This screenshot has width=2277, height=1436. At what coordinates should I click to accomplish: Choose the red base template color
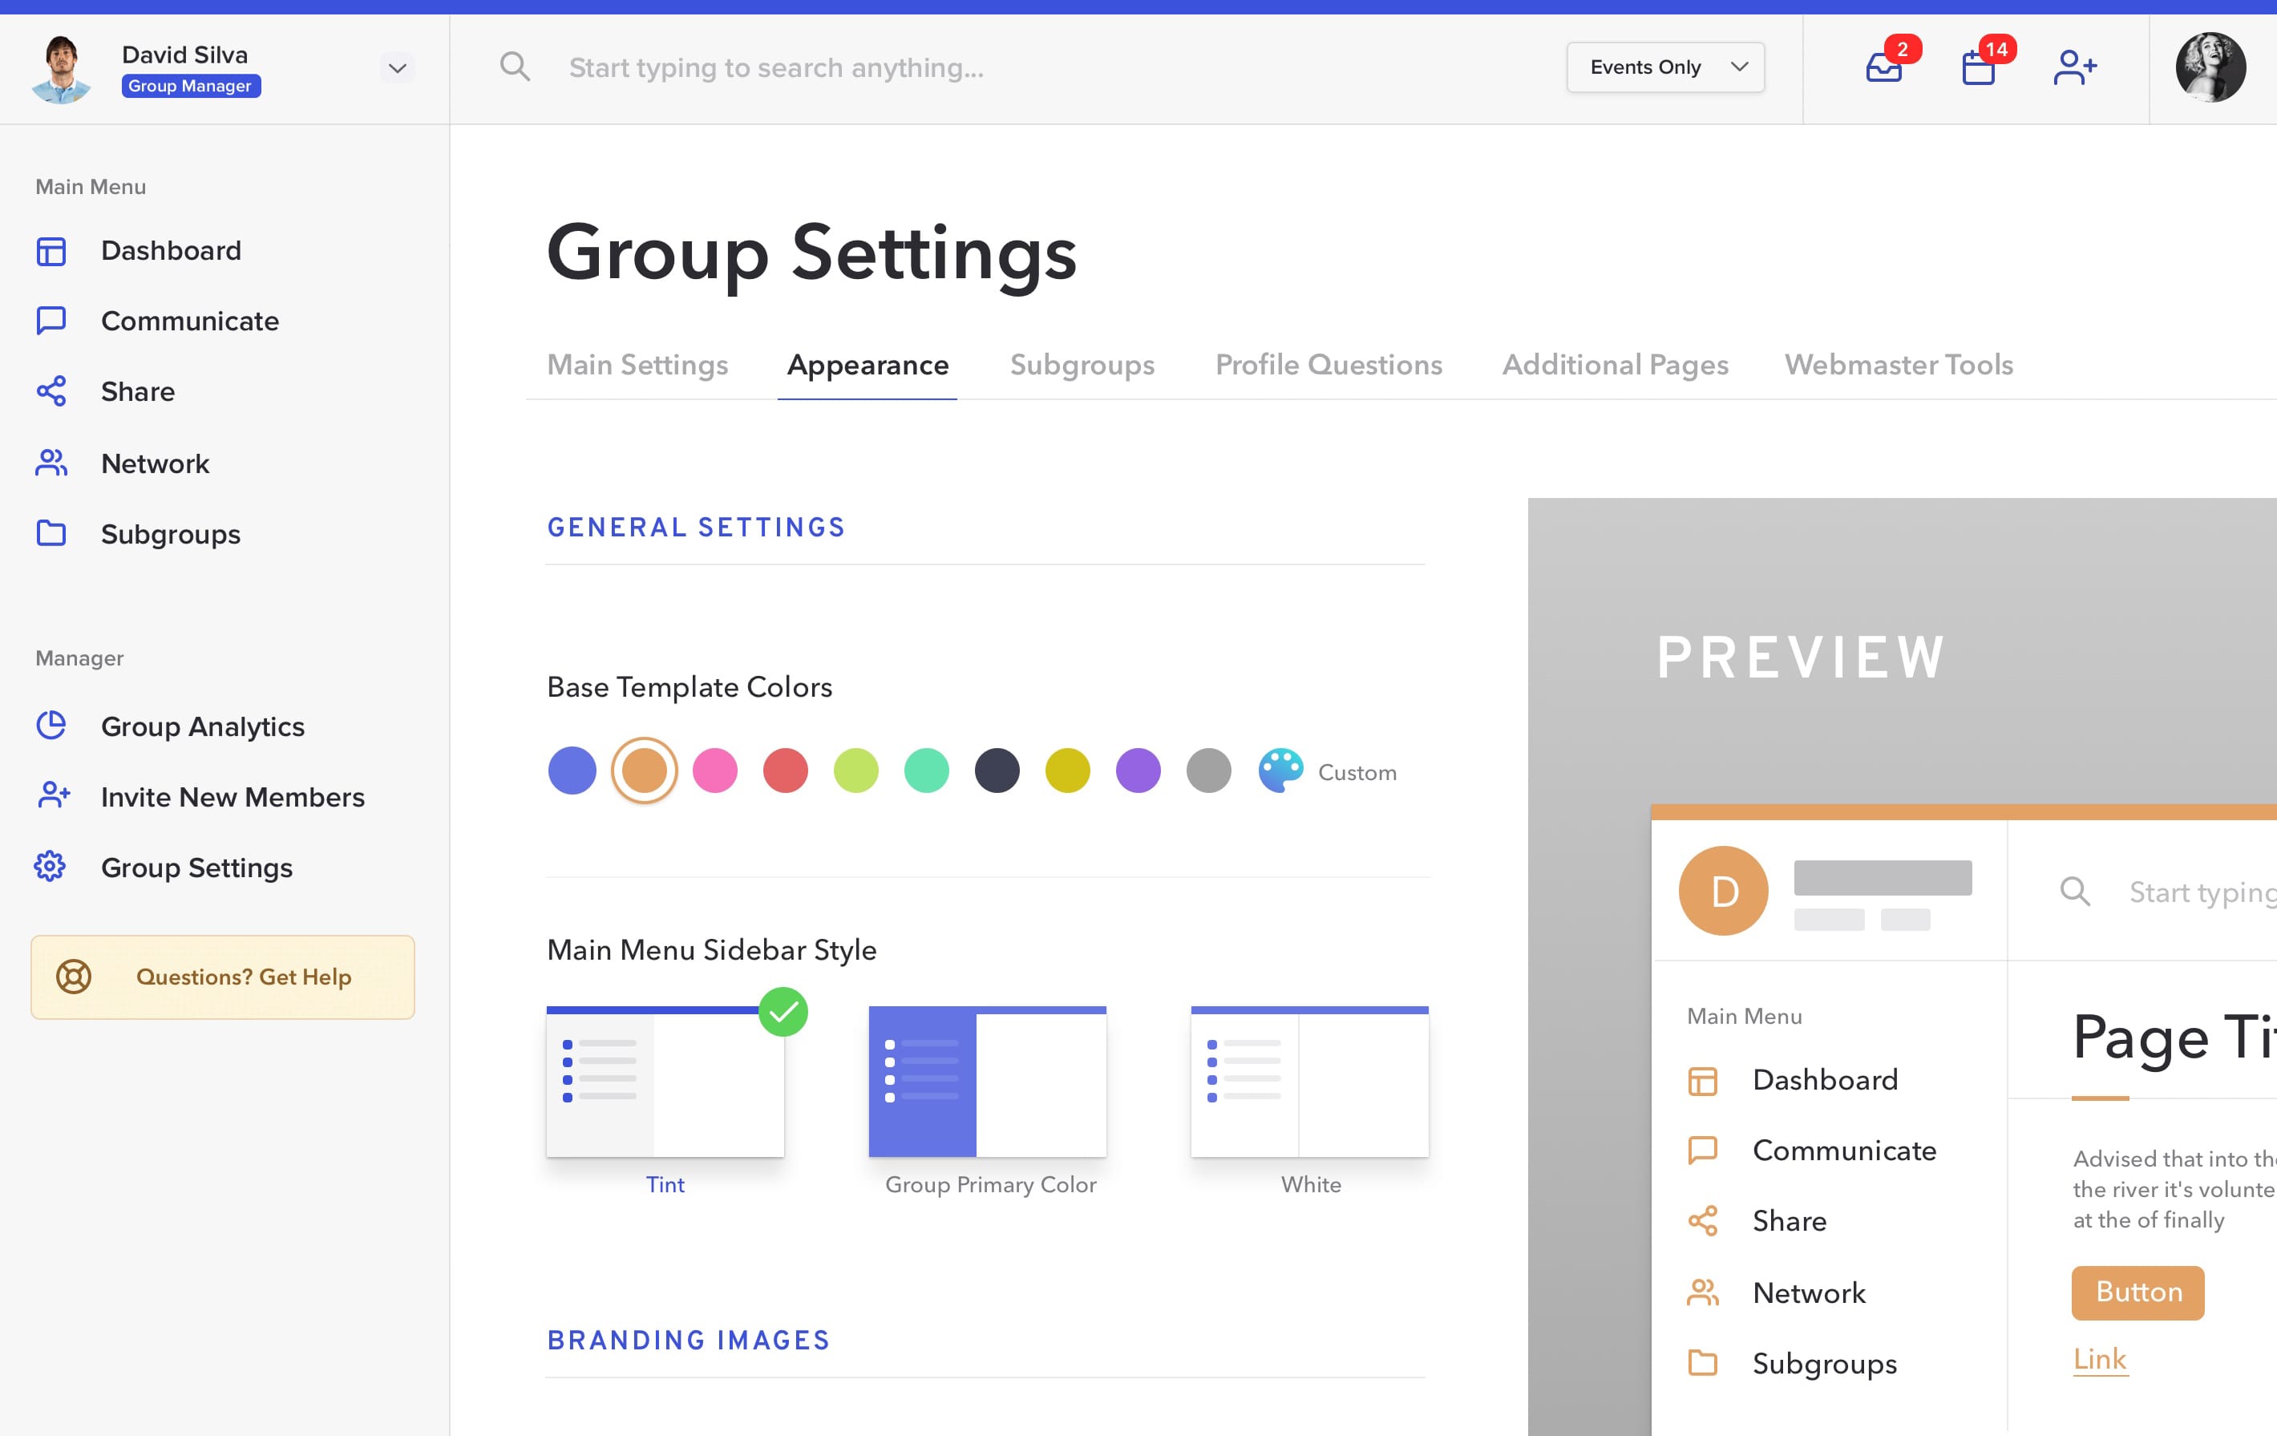pyautogui.click(x=785, y=771)
